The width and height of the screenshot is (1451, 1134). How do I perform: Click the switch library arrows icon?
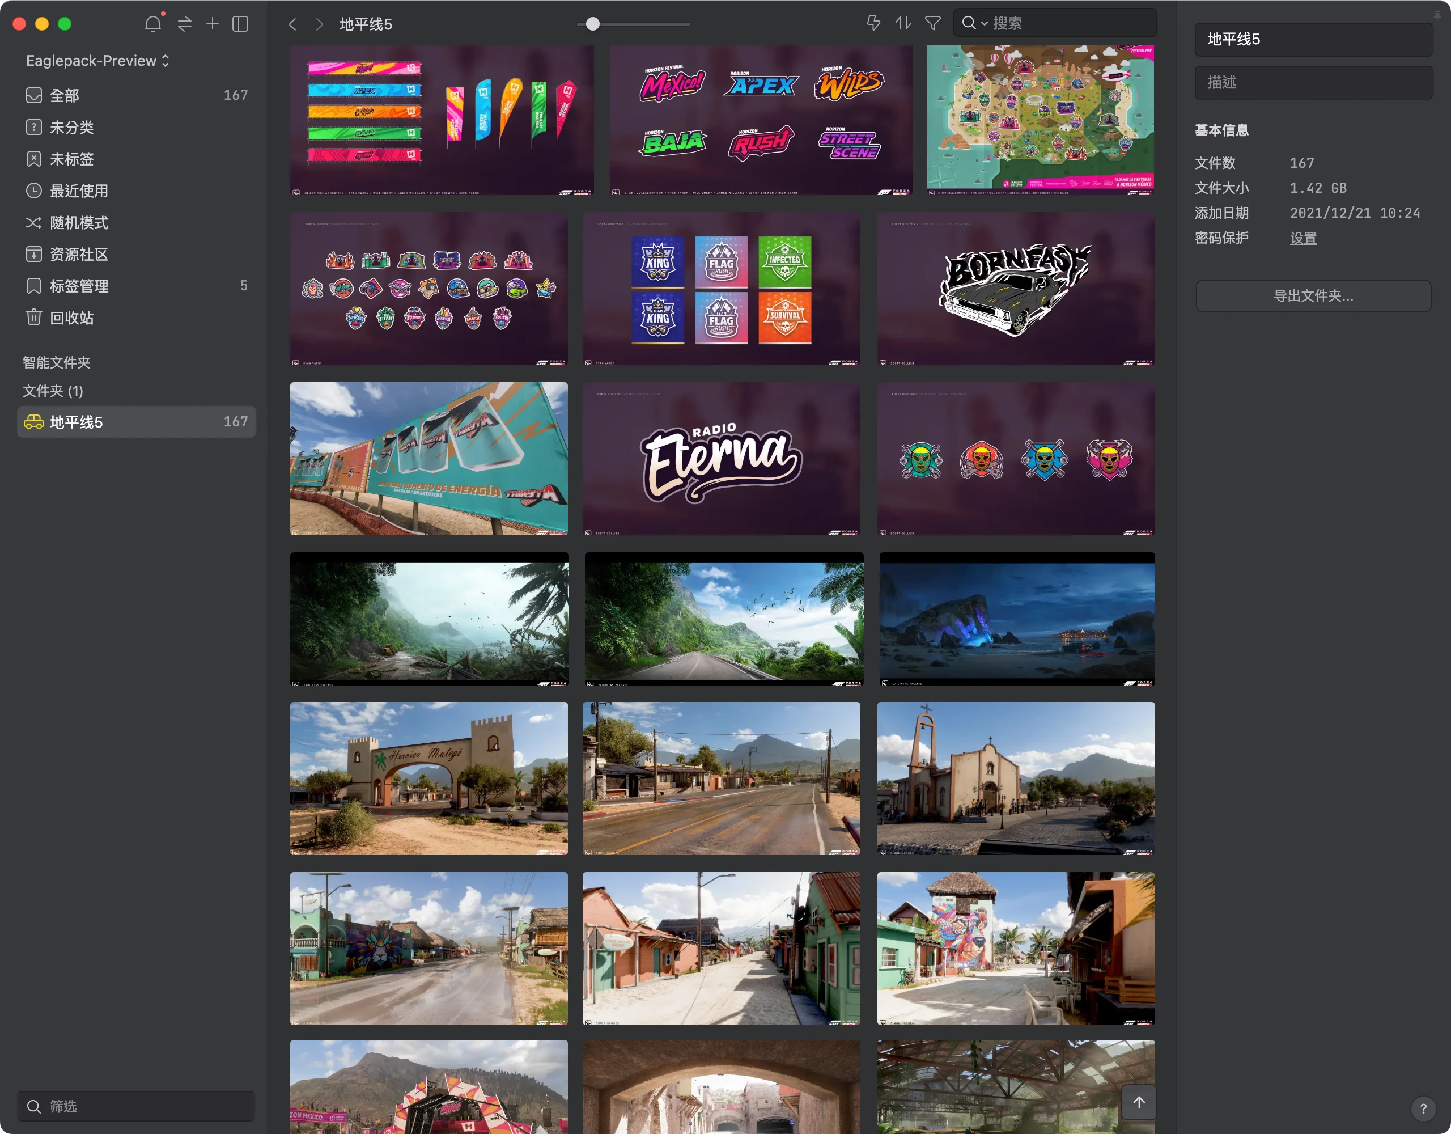tap(185, 24)
